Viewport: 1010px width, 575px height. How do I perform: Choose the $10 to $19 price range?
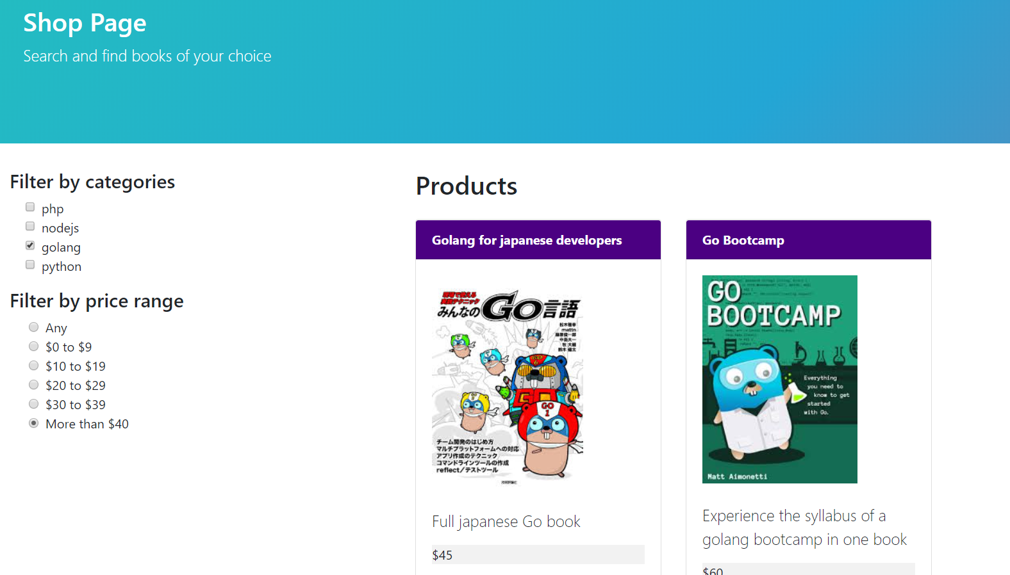33,365
